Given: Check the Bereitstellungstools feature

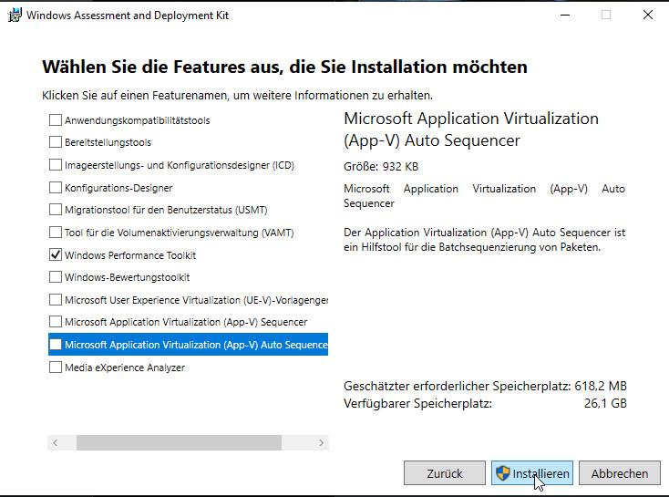Looking at the screenshot, I should [x=56, y=142].
